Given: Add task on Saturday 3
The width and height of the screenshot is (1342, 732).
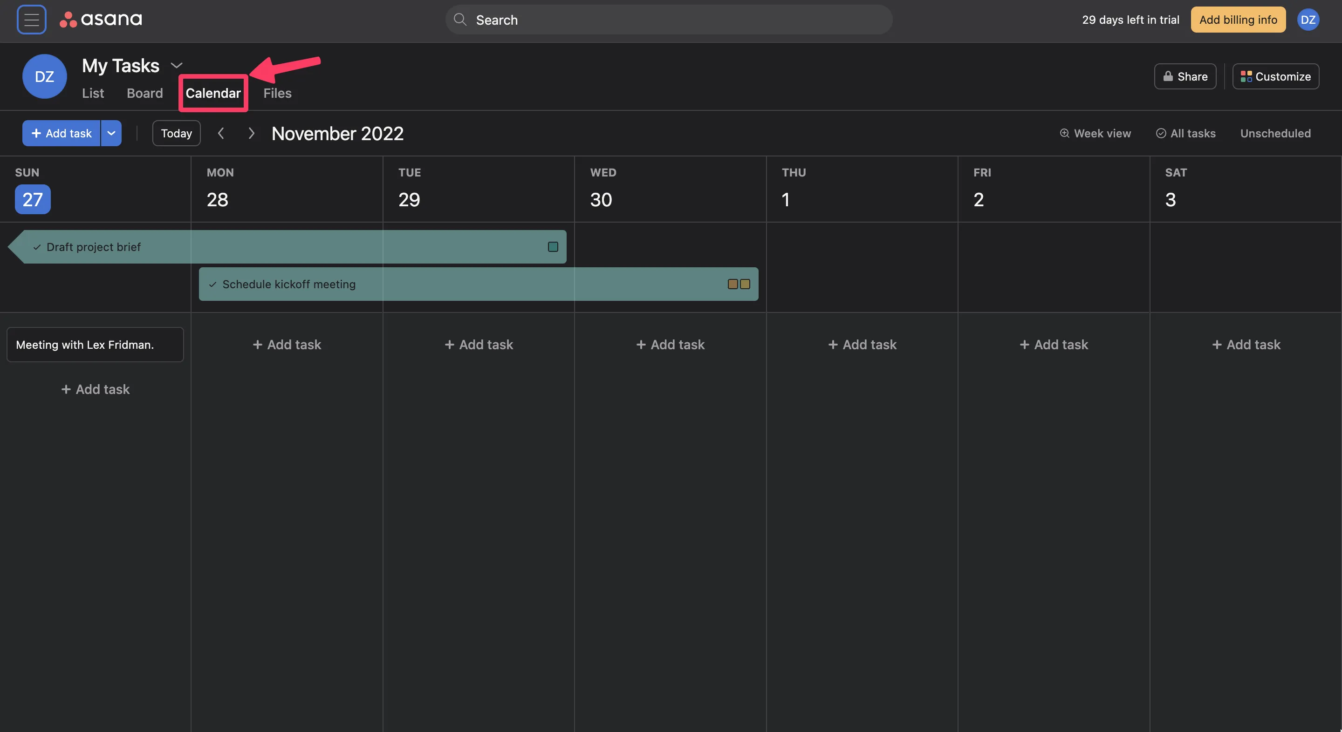Looking at the screenshot, I should coord(1246,345).
